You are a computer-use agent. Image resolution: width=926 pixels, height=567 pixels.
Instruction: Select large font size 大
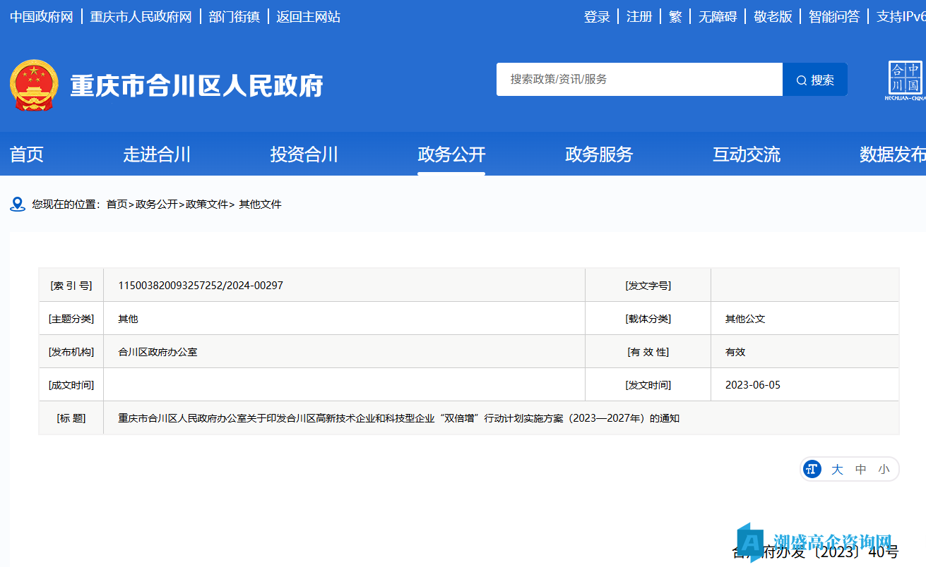coord(837,469)
